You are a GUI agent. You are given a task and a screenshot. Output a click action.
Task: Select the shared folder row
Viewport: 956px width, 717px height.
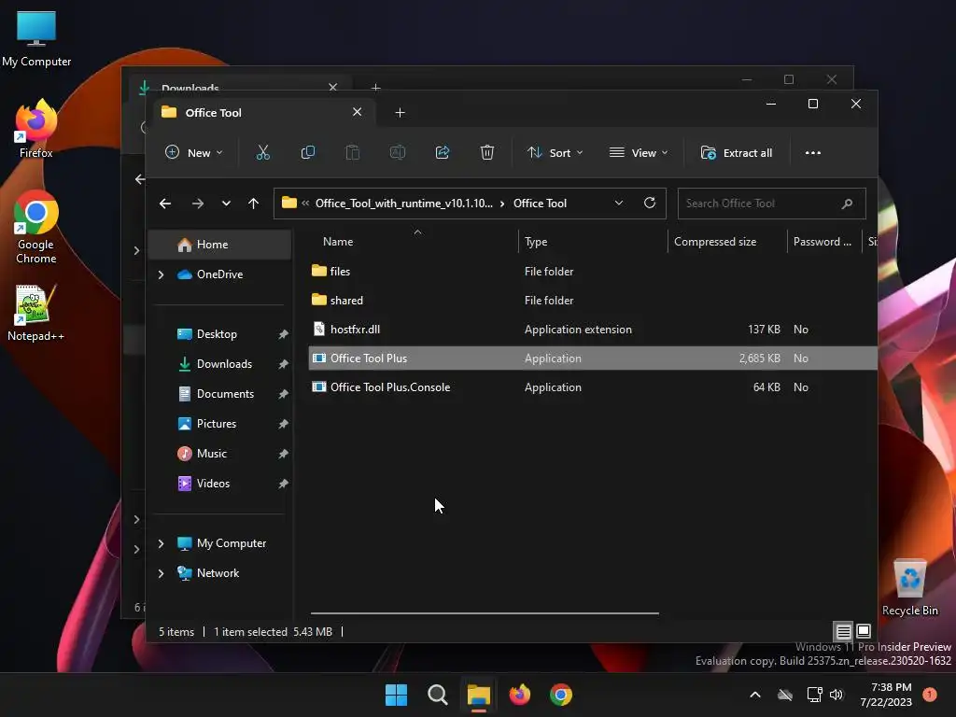click(593, 301)
